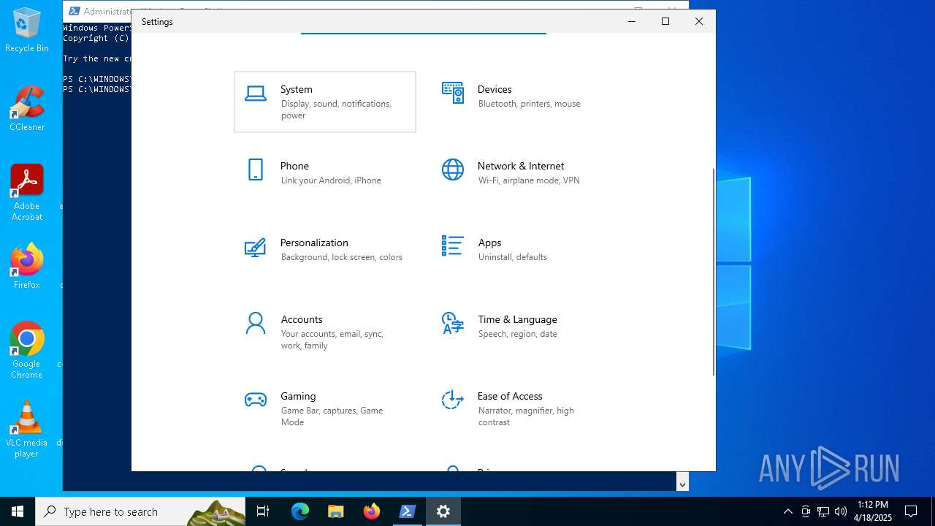Click the Accounts person icon
935x526 pixels.
[256, 323]
